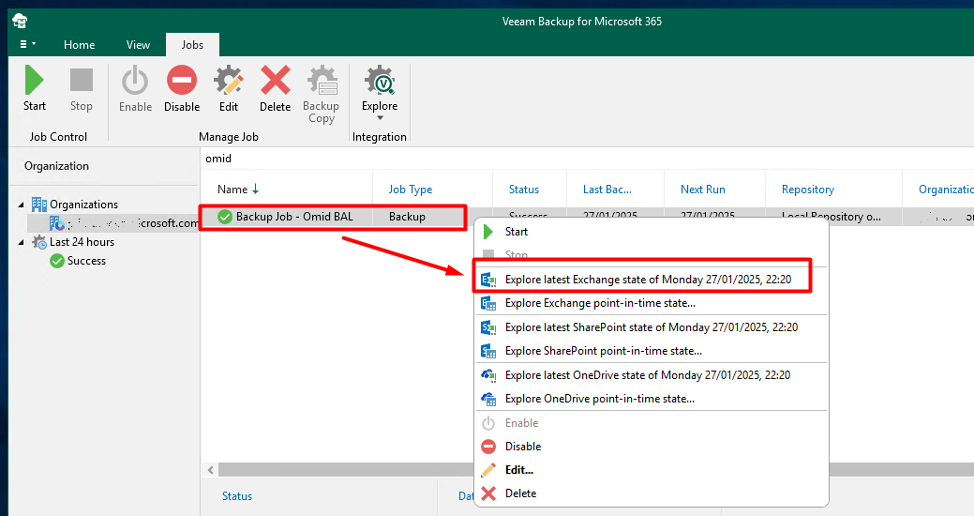Click the Backup job type cell

click(407, 217)
